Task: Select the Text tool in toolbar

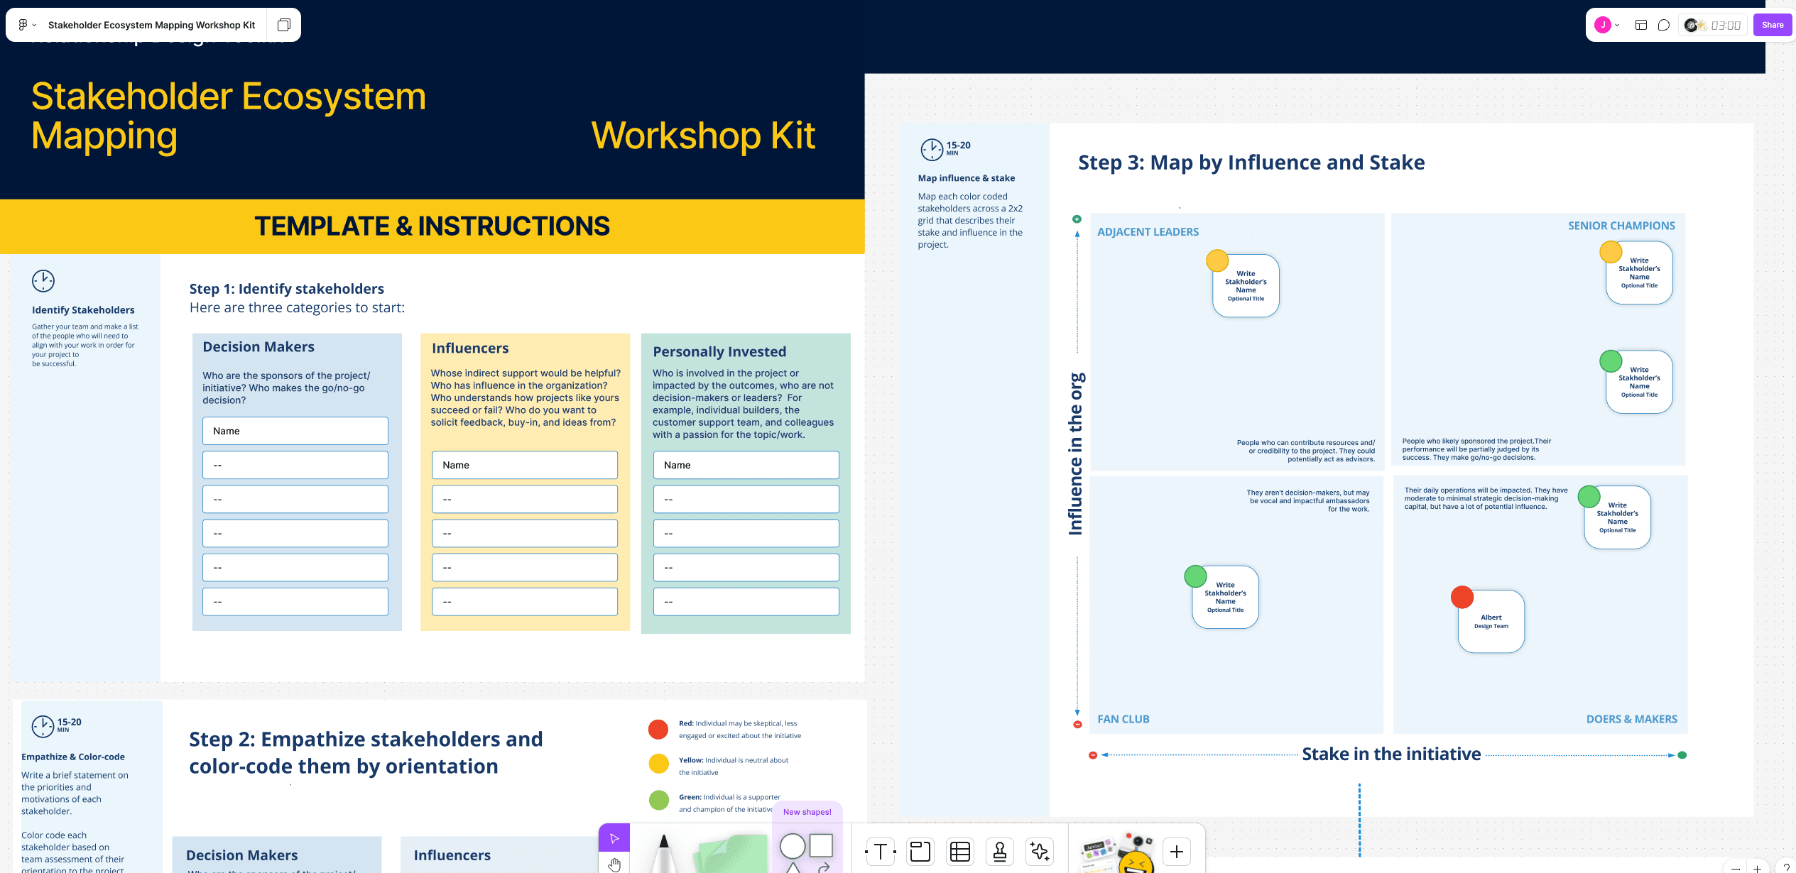Action: click(881, 851)
